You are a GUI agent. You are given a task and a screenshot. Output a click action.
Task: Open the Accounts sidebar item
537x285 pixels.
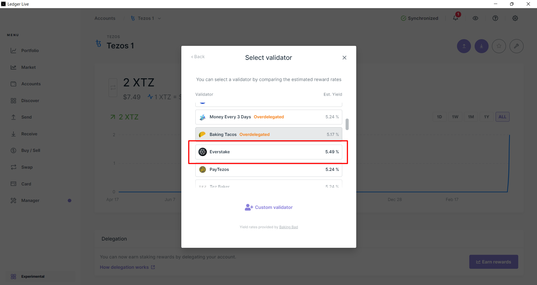(31, 84)
